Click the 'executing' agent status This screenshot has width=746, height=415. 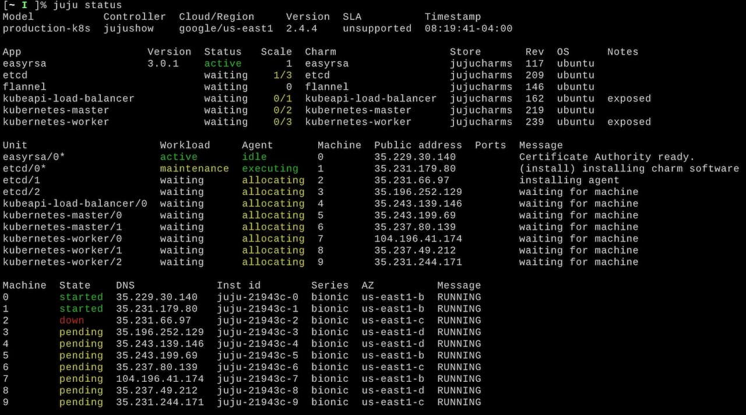click(x=270, y=168)
